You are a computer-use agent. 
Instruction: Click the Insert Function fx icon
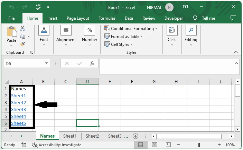point(92,63)
